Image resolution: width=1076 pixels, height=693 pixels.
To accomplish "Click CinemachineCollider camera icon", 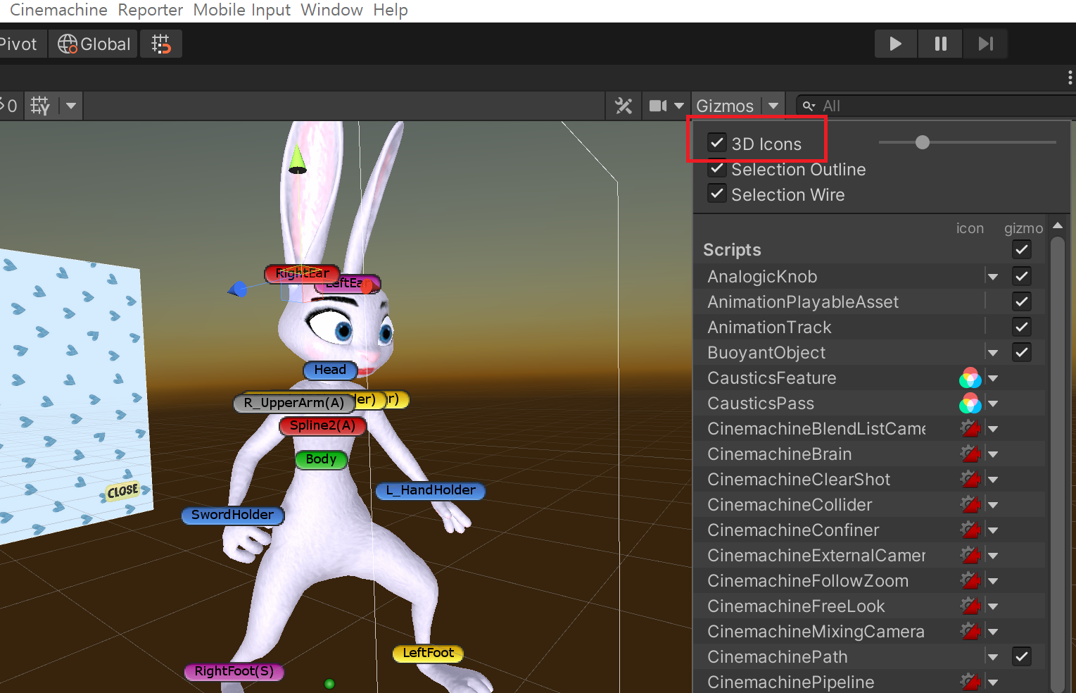I will tap(971, 504).
